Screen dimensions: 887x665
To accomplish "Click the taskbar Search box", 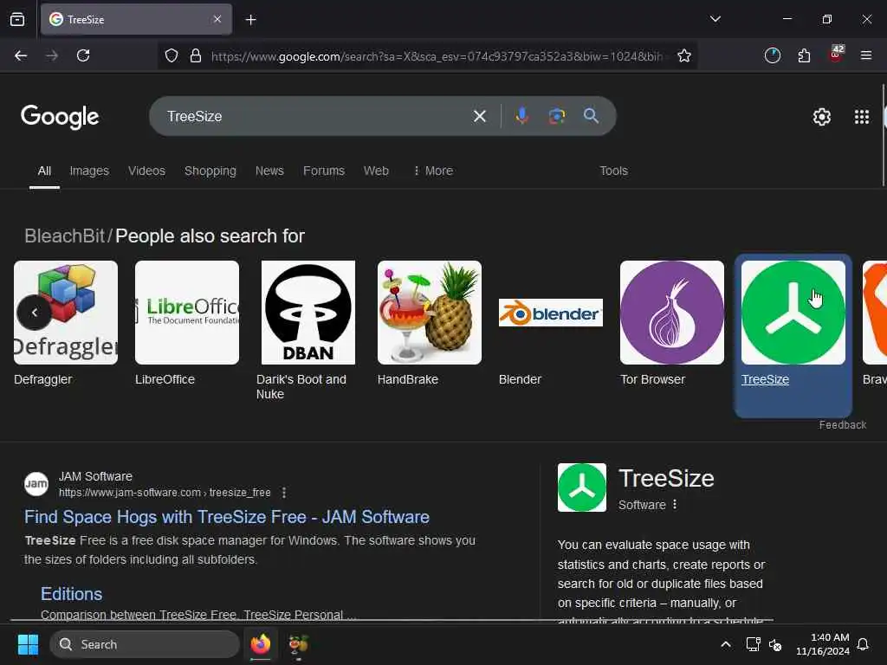I will (x=145, y=644).
